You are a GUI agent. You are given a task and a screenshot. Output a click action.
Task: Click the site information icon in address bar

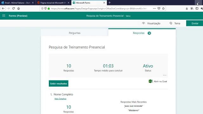(42, 9)
